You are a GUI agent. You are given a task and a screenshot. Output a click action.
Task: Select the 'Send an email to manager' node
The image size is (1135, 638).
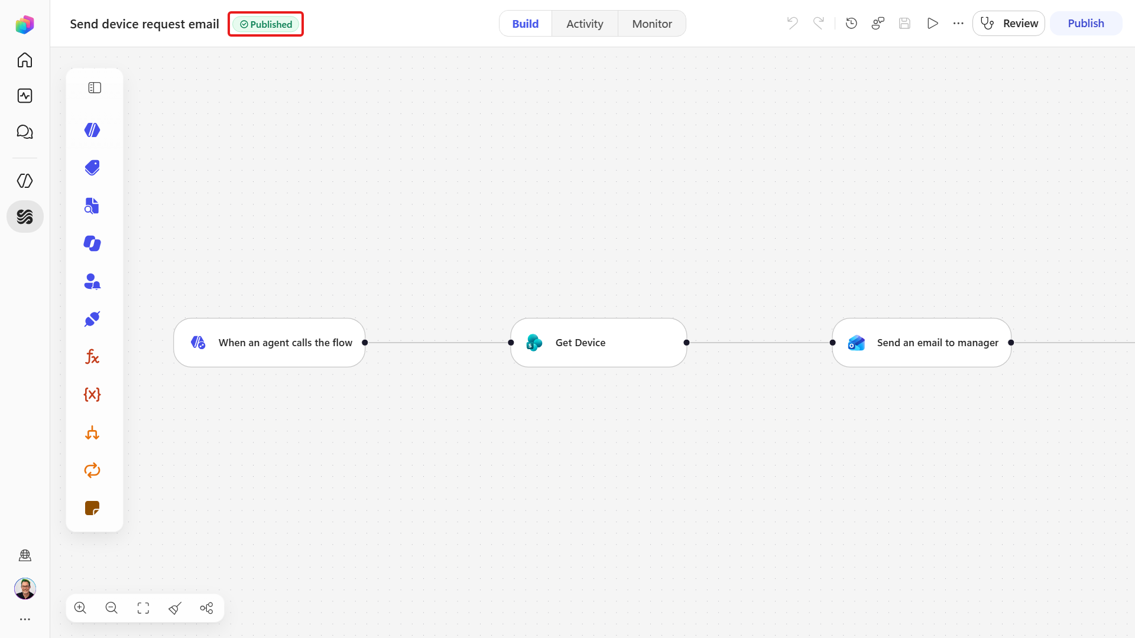point(922,343)
